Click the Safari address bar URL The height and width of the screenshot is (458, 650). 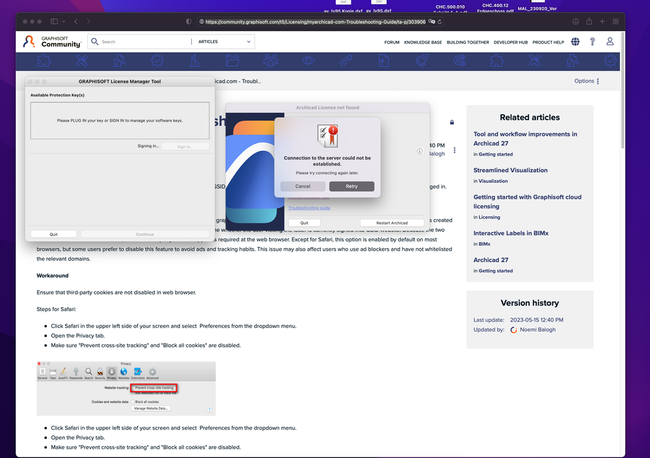point(315,21)
